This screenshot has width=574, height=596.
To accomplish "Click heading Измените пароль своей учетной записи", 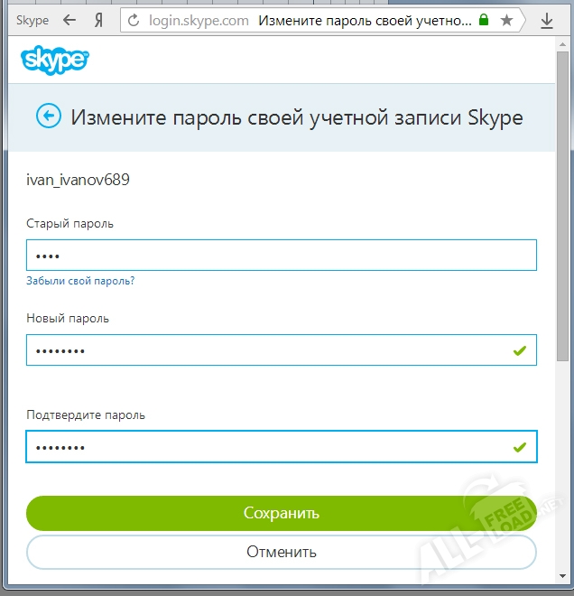I will [x=297, y=117].
